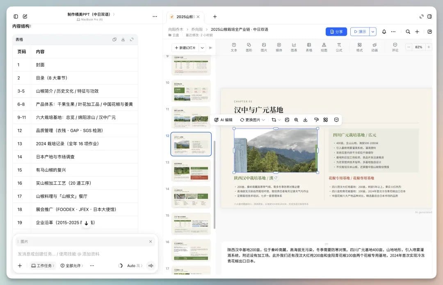
Task: Open notifications bell icon
Action: tap(384, 32)
